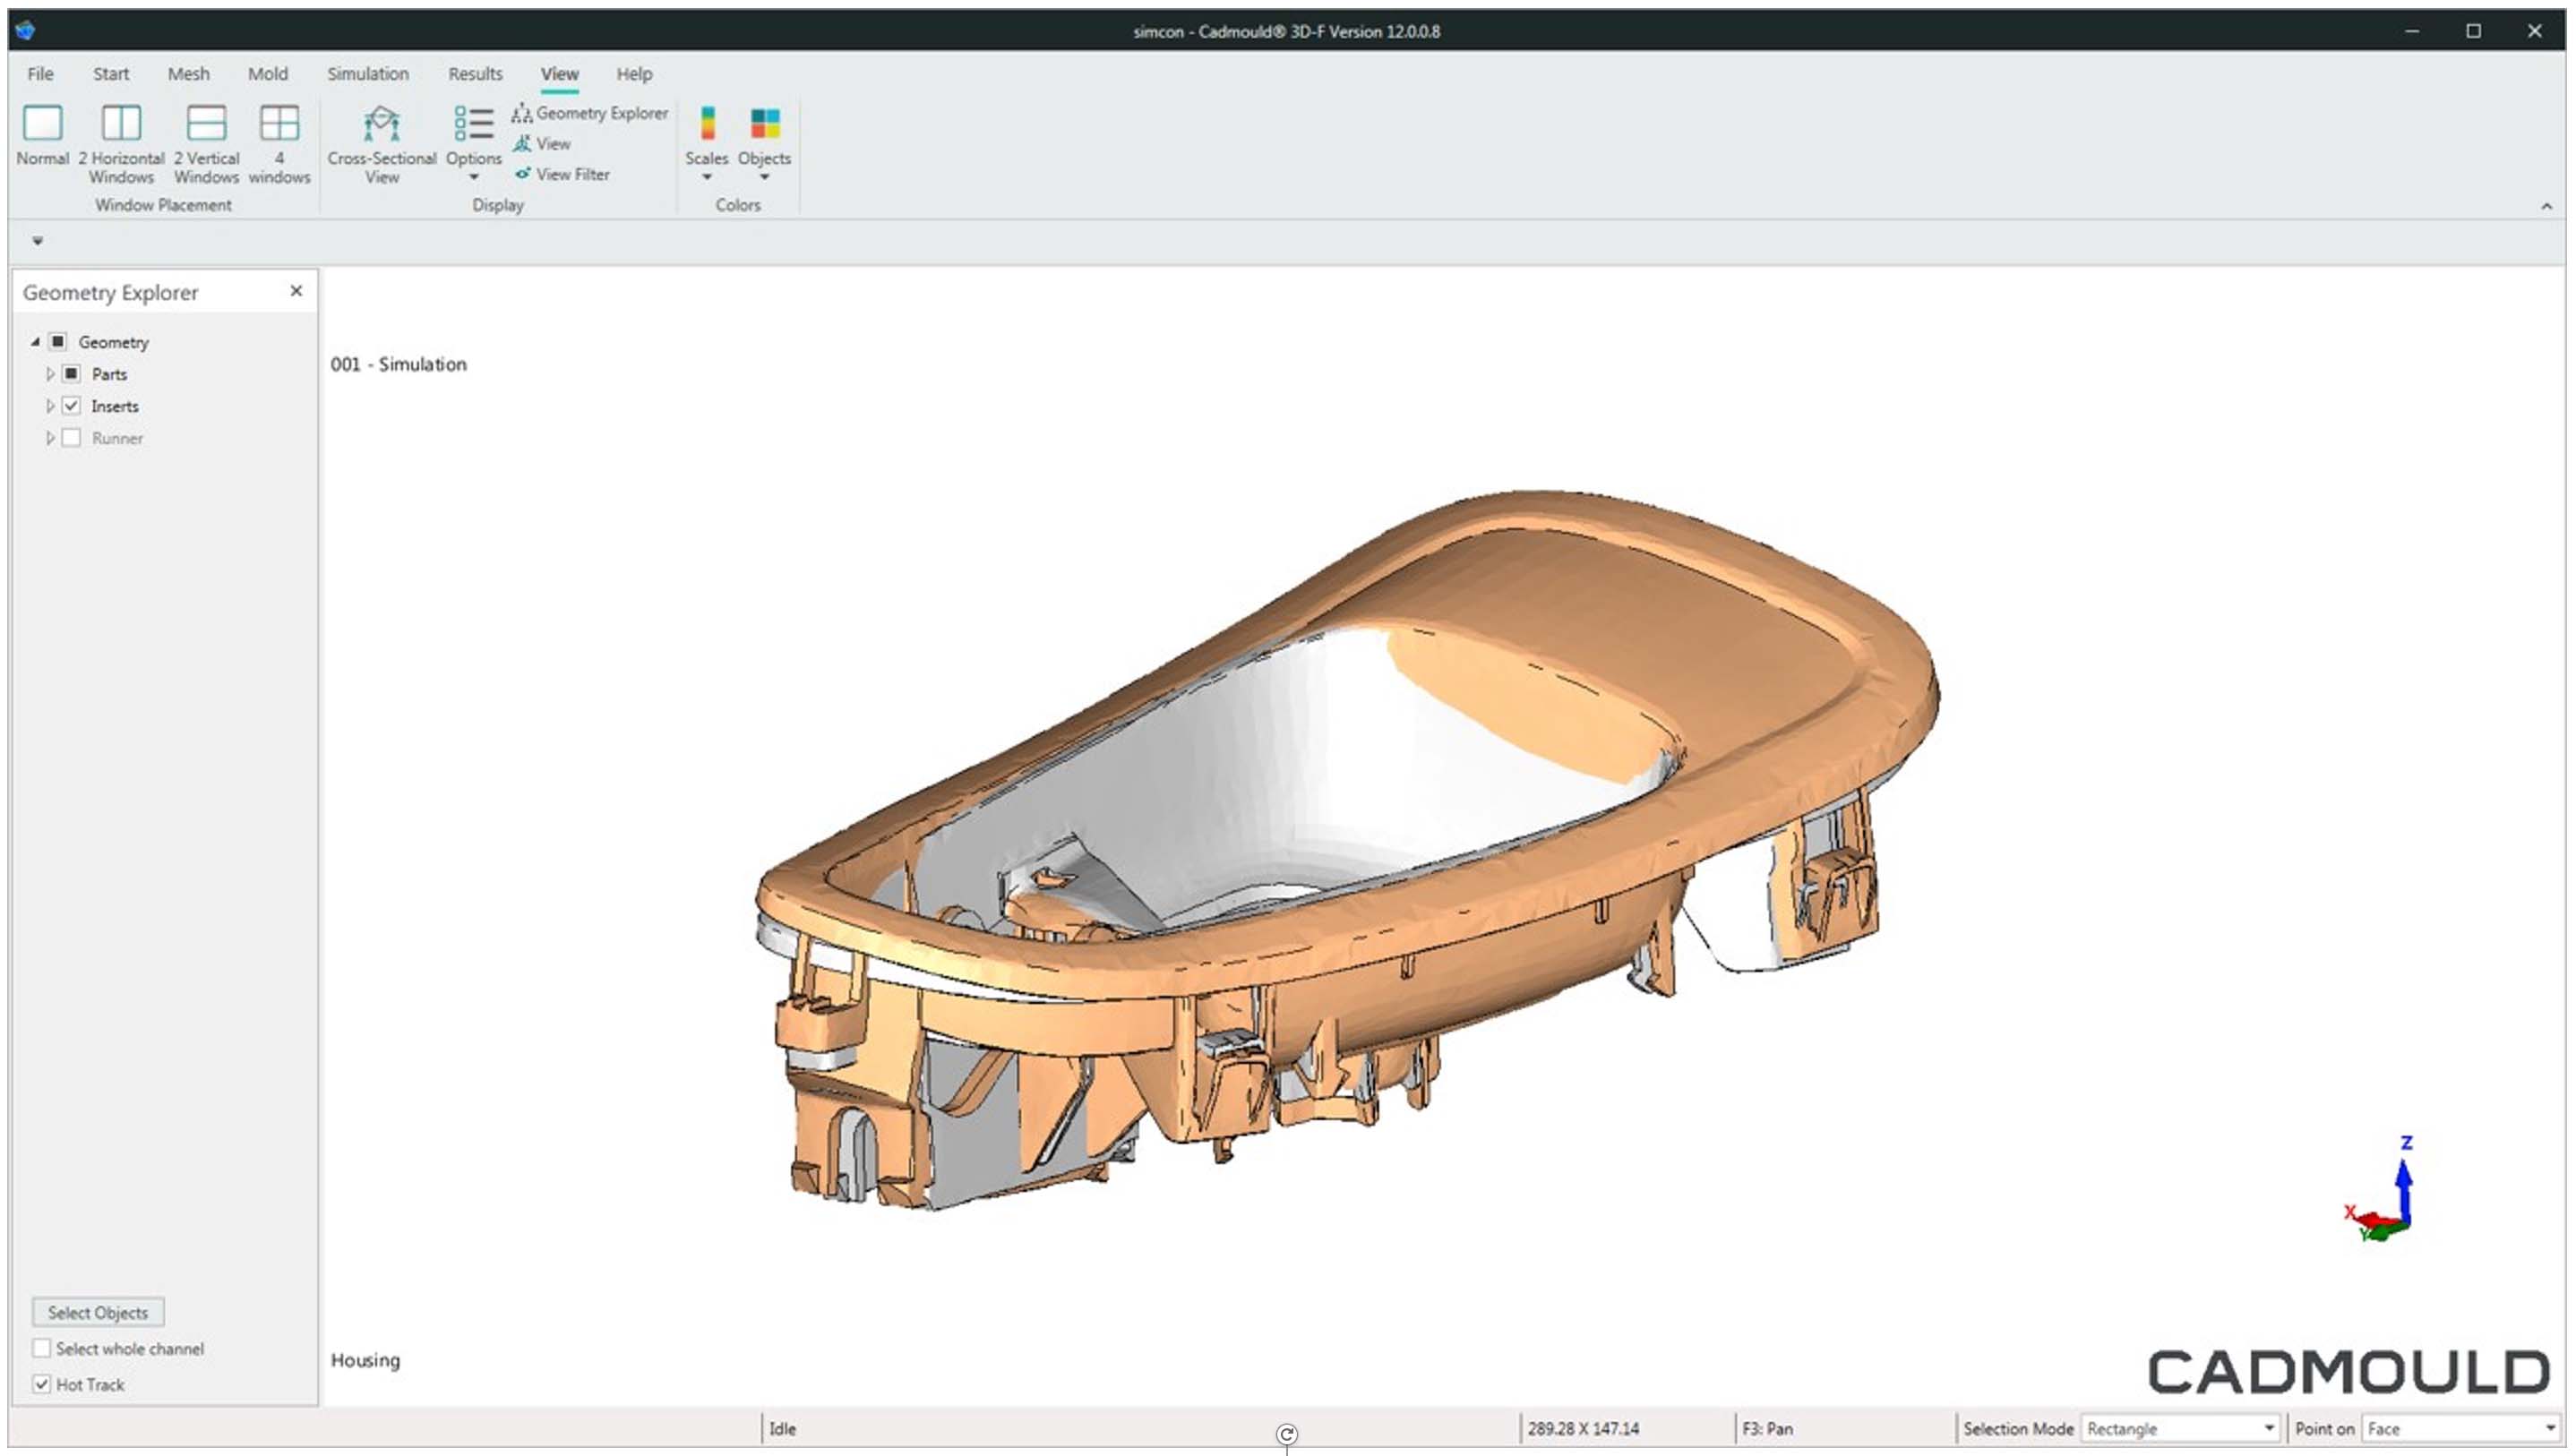This screenshot has height=1456, width=2576.
Task: Open the Mesh menu tab
Action: (x=187, y=74)
